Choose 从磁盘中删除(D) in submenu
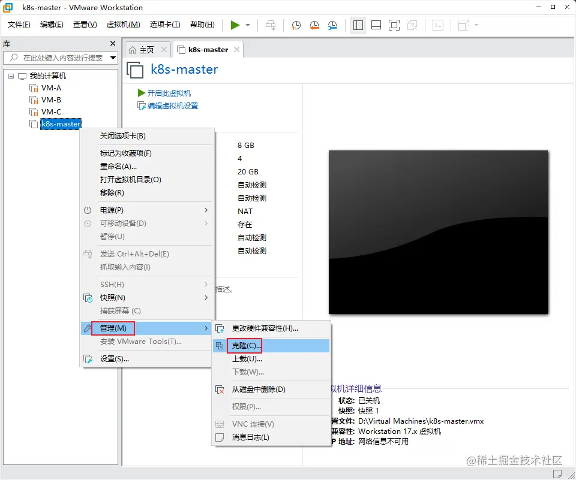The width and height of the screenshot is (576, 480). pos(271,390)
